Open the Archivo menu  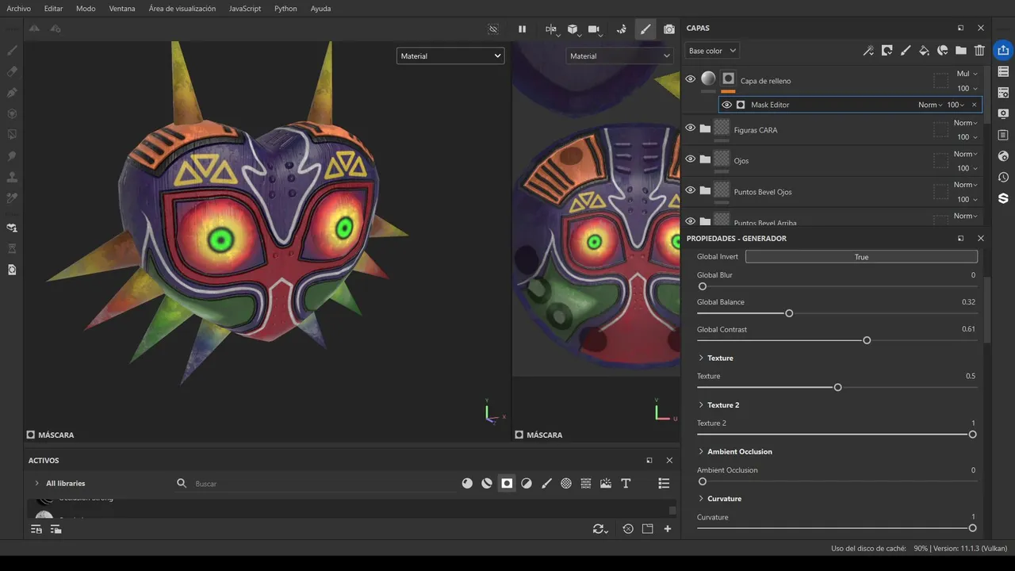click(x=19, y=9)
